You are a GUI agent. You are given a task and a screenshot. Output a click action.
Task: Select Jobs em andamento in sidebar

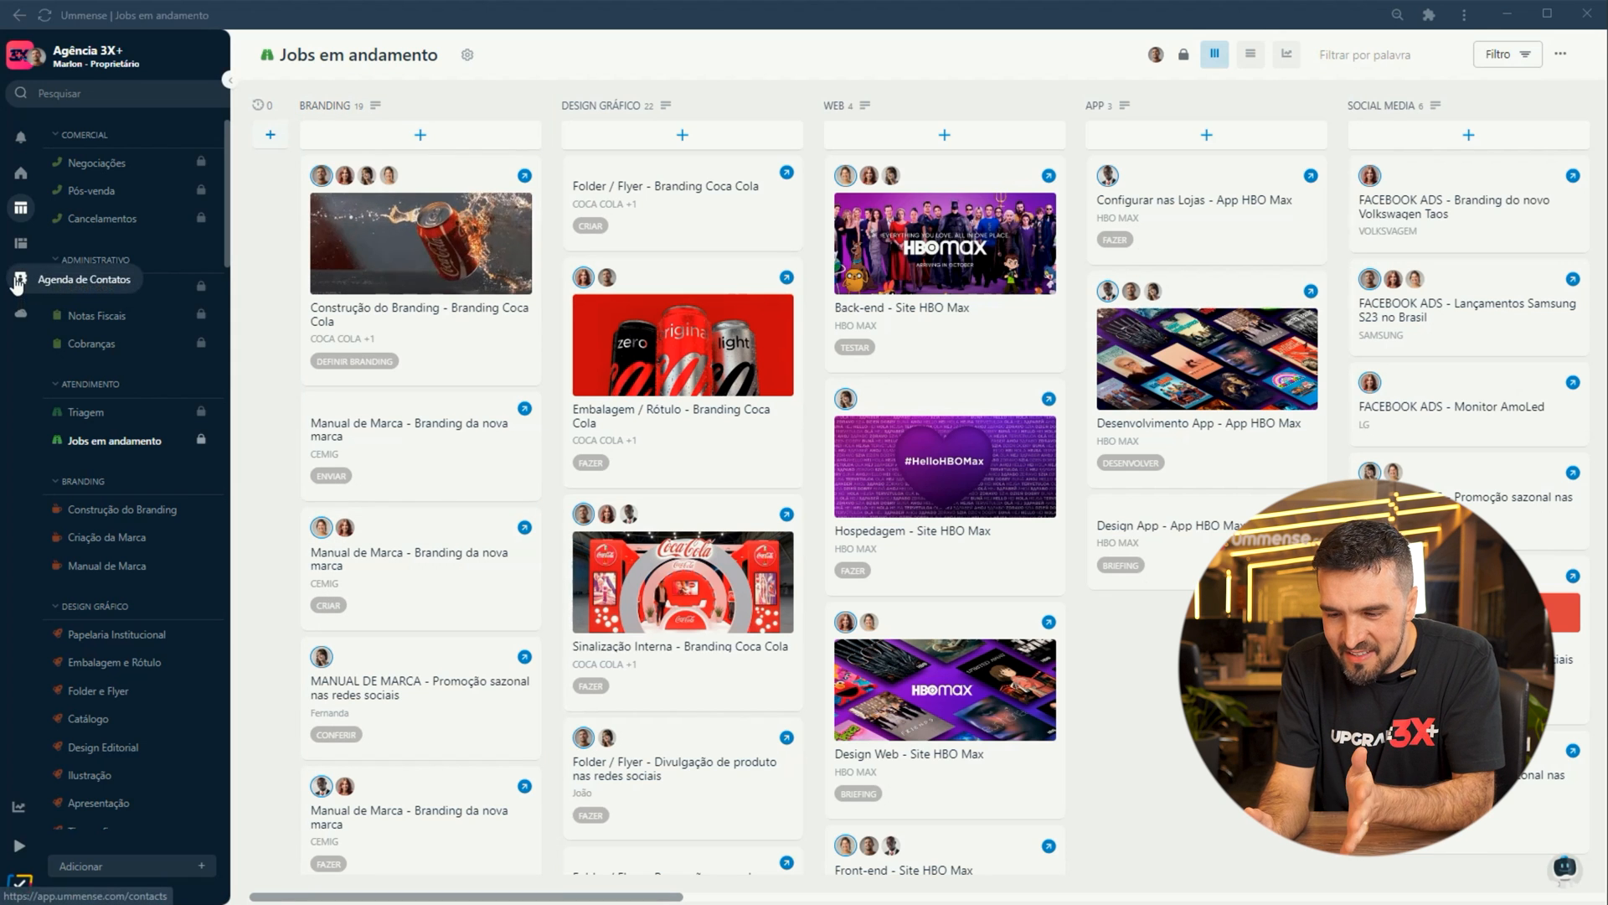pyautogui.click(x=114, y=441)
